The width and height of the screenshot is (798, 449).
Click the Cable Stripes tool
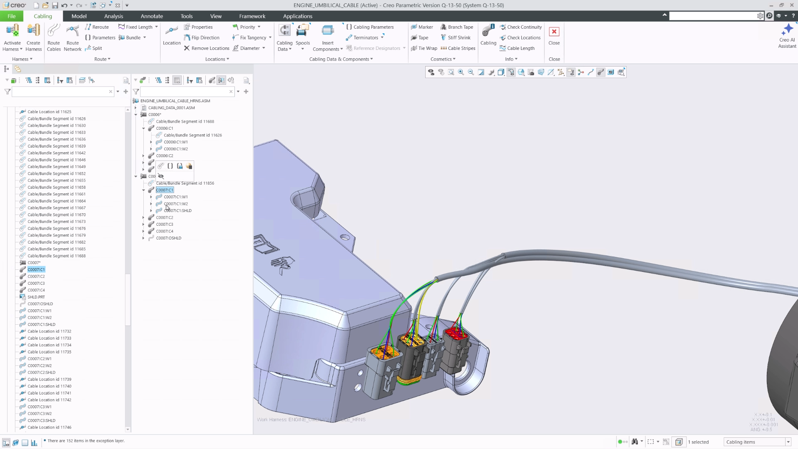(458, 48)
